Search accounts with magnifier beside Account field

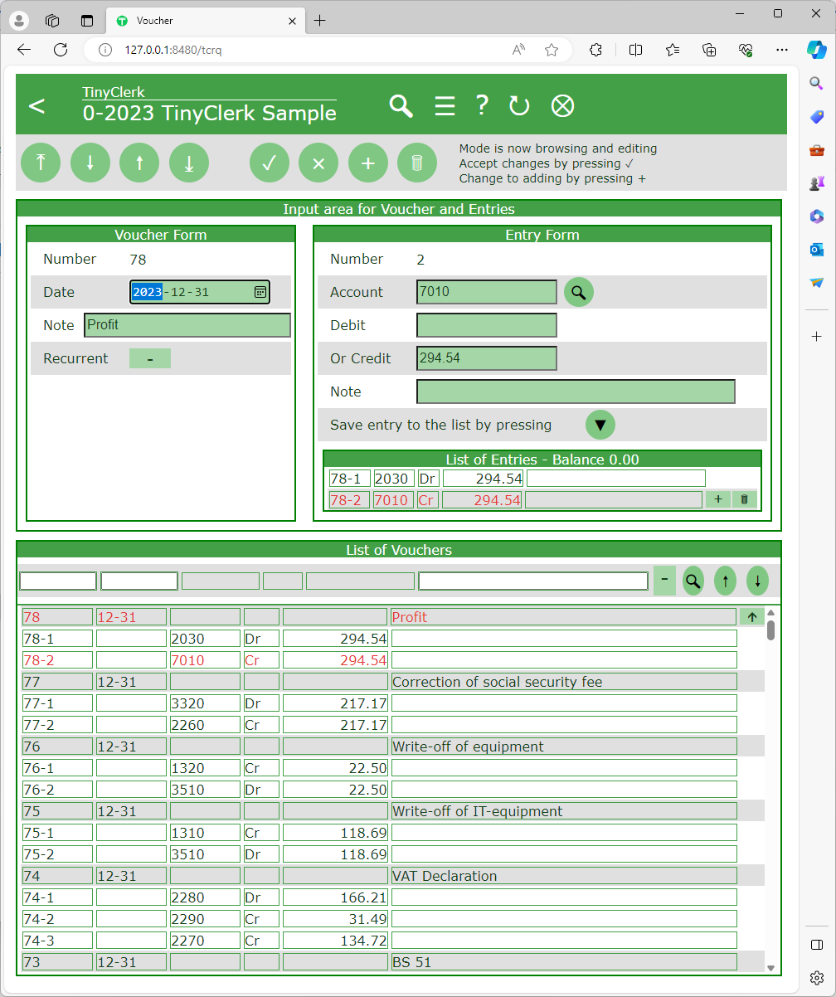[579, 292]
